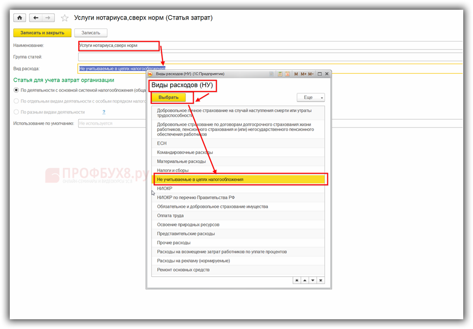473x329 pixels.
Task: Select 'По деятельности с основной системой налогообложения' radio
Action: 16,90
